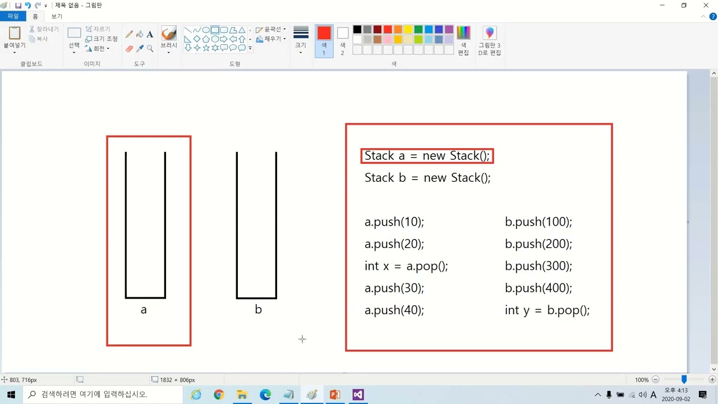Open the 회전 rotate dropdown
718x404 pixels.
tap(98, 48)
